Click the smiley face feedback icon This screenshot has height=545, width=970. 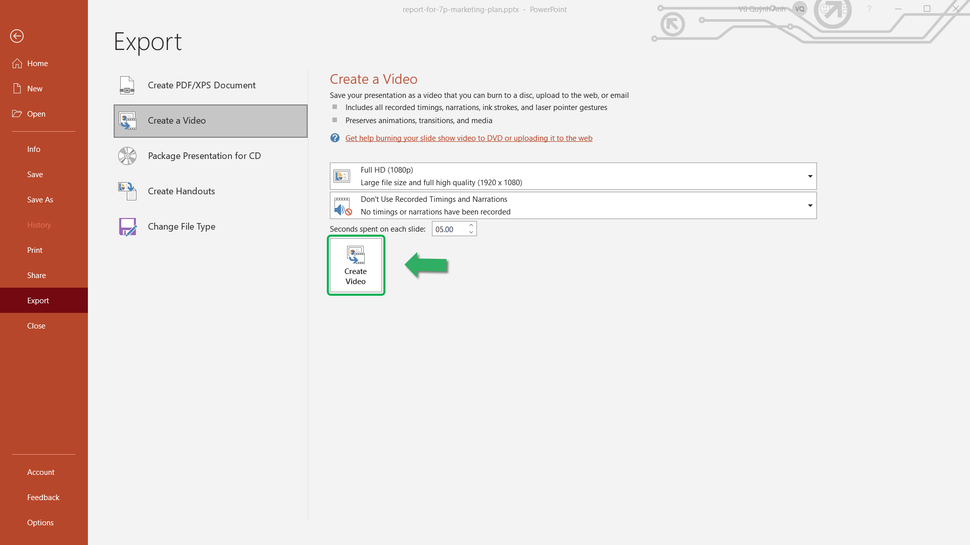coord(825,9)
